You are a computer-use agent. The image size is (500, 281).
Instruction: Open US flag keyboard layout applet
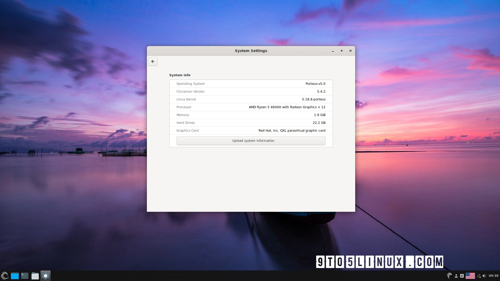[x=470, y=276]
